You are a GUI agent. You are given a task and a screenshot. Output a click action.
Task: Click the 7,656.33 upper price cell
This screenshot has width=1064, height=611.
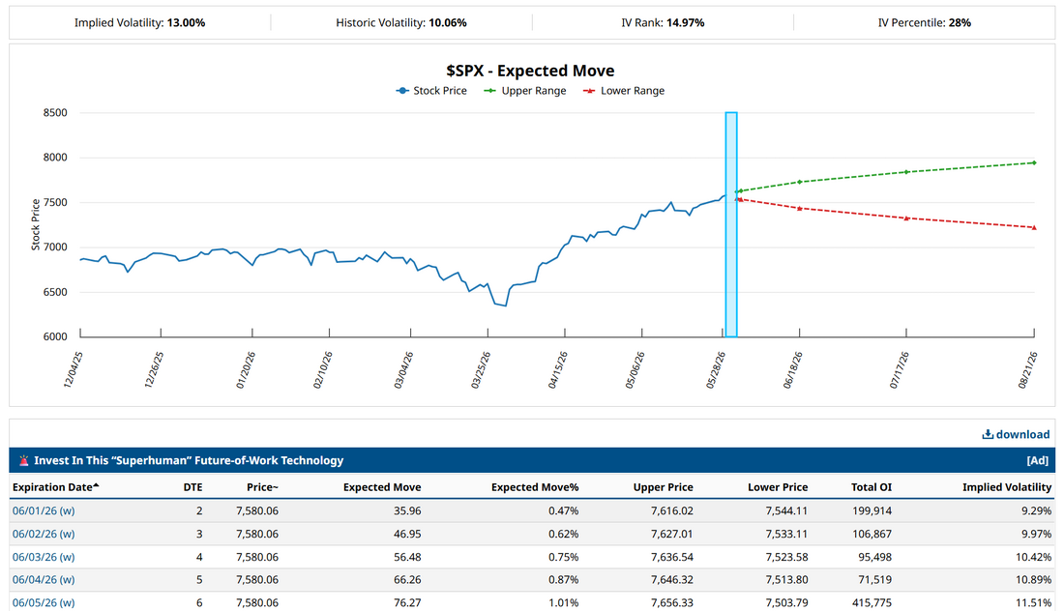click(672, 602)
